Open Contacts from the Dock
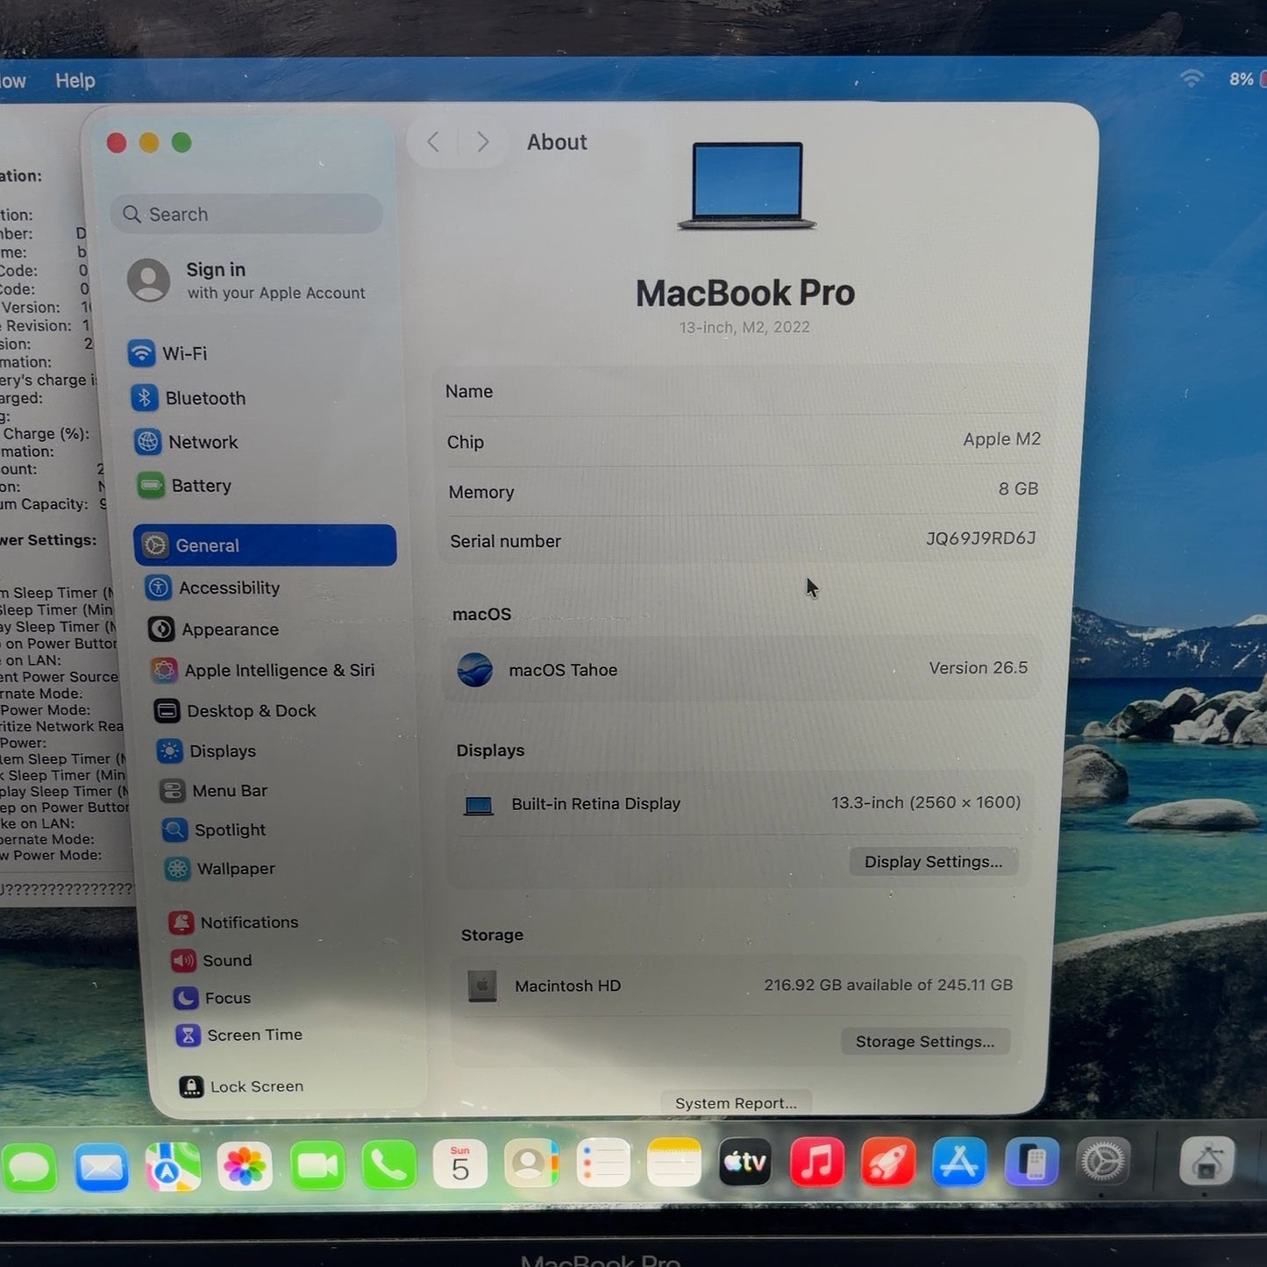 531,1164
